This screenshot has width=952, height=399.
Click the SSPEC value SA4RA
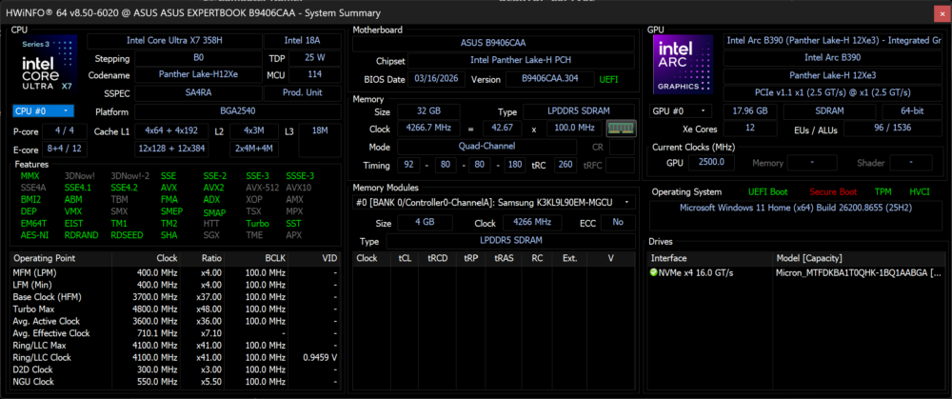tap(199, 93)
